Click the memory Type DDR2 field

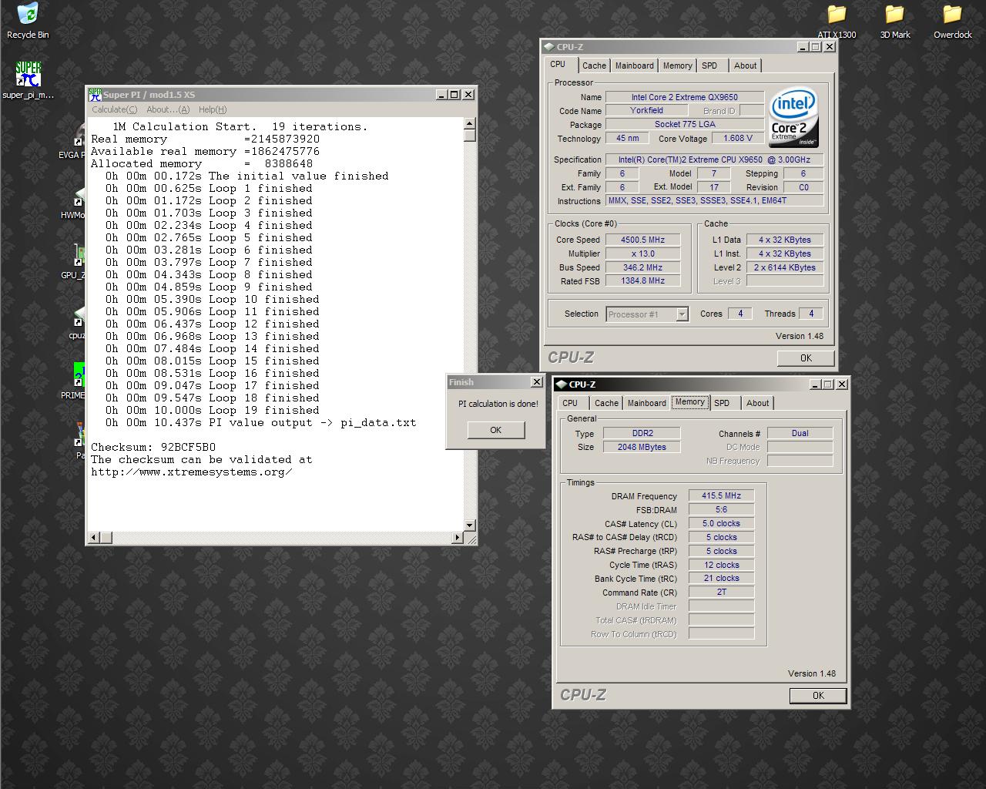point(641,433)
